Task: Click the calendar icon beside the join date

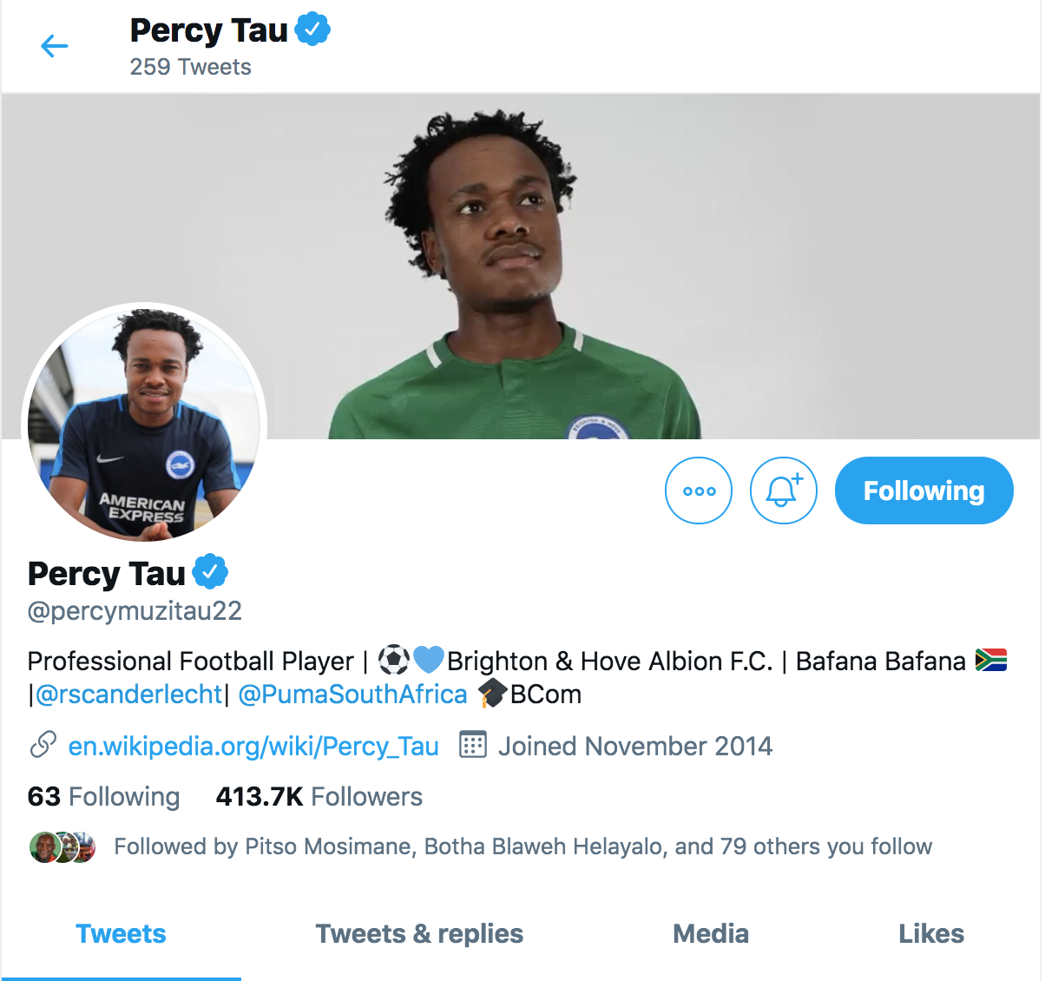Action: [472, 745]
